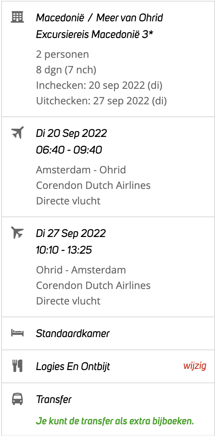Click the bed icon beside Standaardkamer

[x=17, y=333]
